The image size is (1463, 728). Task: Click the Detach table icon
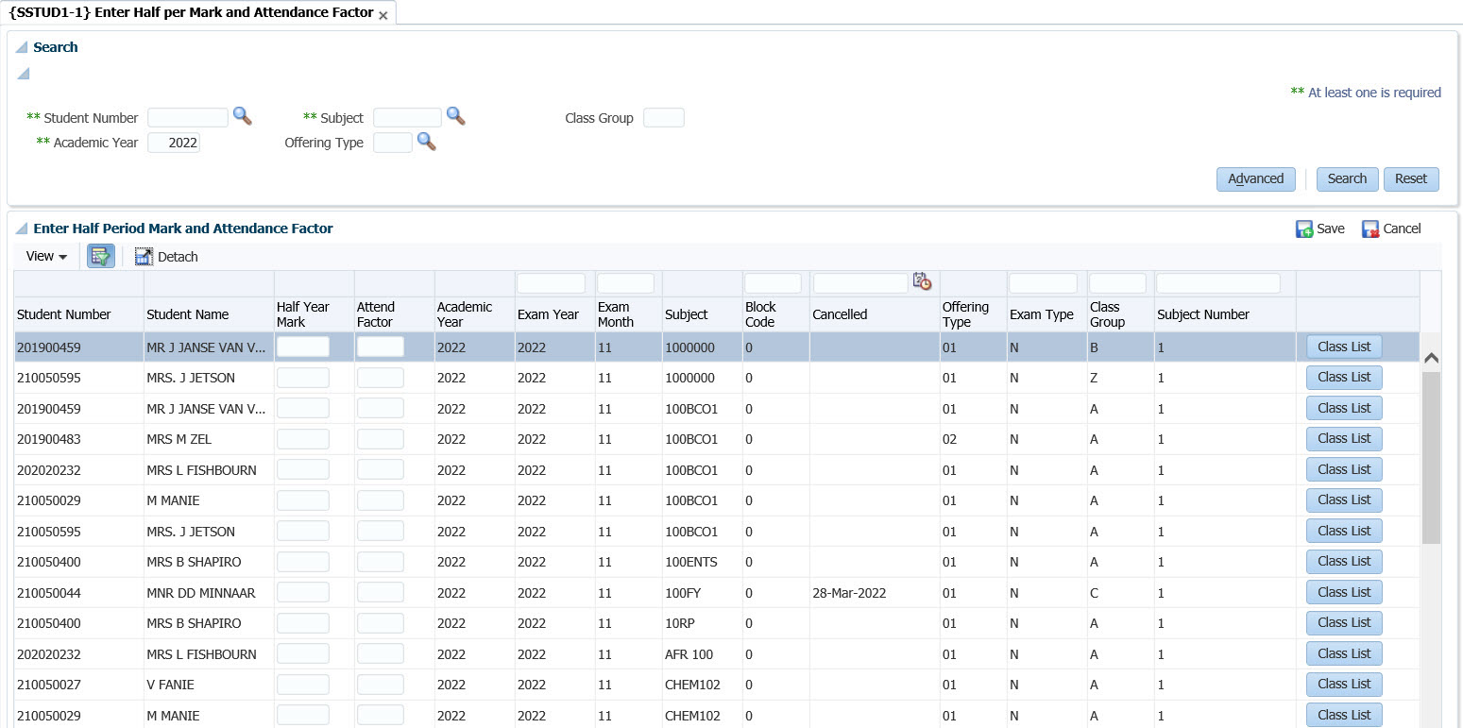tap(144, 257)
